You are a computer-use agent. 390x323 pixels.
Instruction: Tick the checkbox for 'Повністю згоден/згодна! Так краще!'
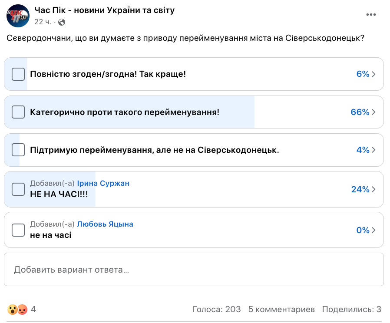(18, 74)
